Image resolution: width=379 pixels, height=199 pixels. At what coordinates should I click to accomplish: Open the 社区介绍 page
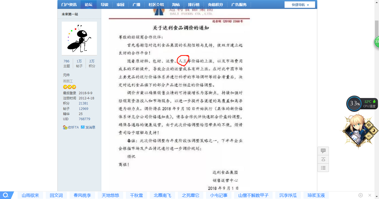[156, 5]
